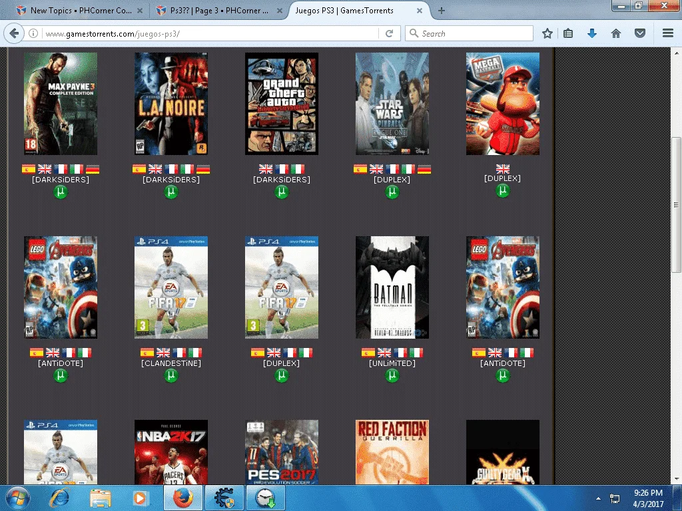
Task: Click [UNLiMiTED] label under Batman
Action: pos(392,363)
